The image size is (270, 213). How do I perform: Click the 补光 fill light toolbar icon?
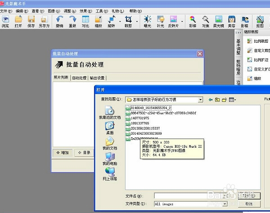[x=161, y=21]
